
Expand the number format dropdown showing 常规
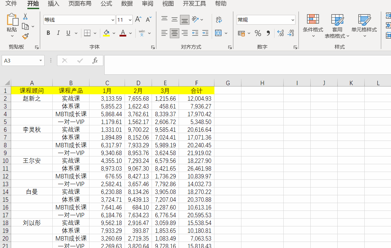pyautogui.click(x=292, y=20)
